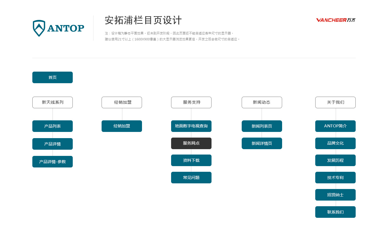This screenshot has width=388, height=231.
Task: Open the 资料下载 page
Action: pos(191,160)
